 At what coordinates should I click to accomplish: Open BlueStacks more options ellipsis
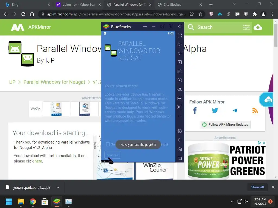click(x=180, y=116)
